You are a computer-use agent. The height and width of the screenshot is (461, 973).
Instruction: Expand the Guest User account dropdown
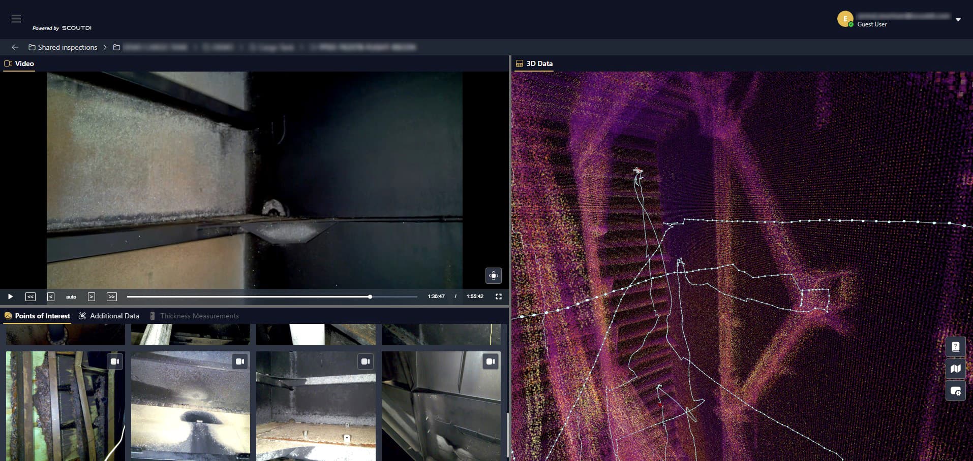(958, 19)
